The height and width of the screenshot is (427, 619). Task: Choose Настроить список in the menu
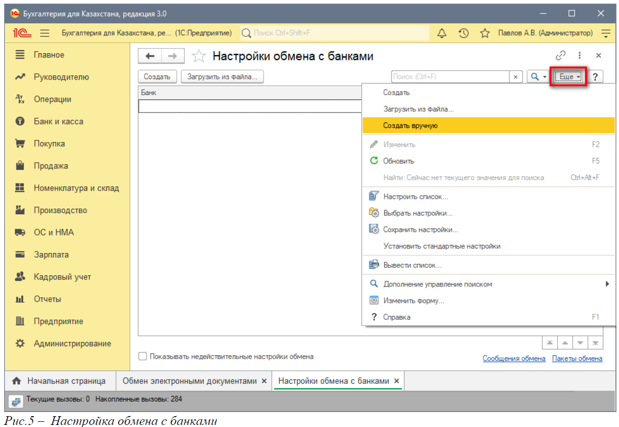click(x=415, y=197)
